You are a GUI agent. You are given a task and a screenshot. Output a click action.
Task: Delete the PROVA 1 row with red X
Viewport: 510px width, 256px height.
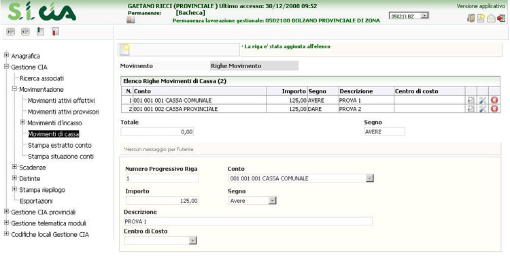click(x=494, y=100)
